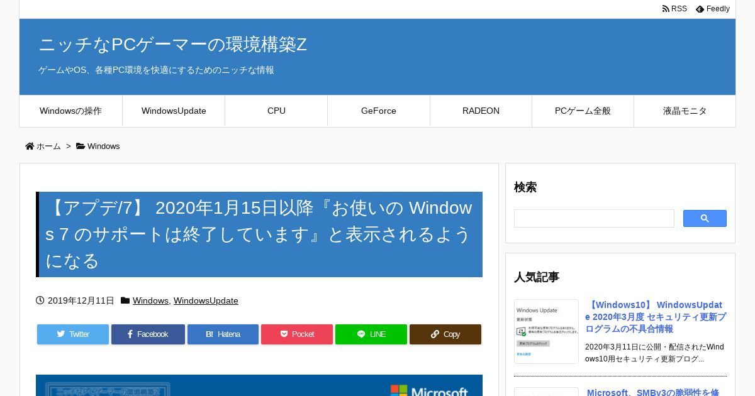Viewport: 755px width, 396px height.
Task: Open the RSS feed link
Action: click(674, 9)
